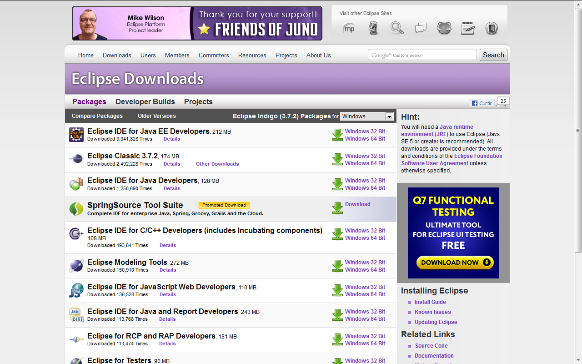The image size is (582, 364).
Task: Open the speech bubbles forum site icon
Action: pyautogui.click(x=421, y=28)
